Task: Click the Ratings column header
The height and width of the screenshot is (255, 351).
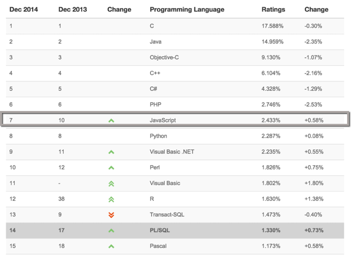Action: point(273,9)
